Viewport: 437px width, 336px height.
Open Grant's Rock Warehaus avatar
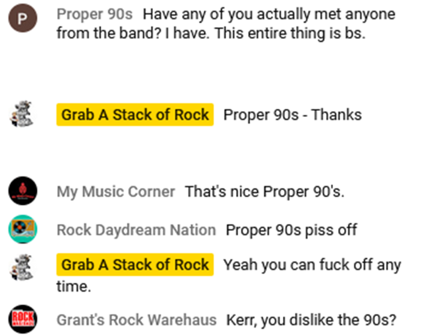23,320
